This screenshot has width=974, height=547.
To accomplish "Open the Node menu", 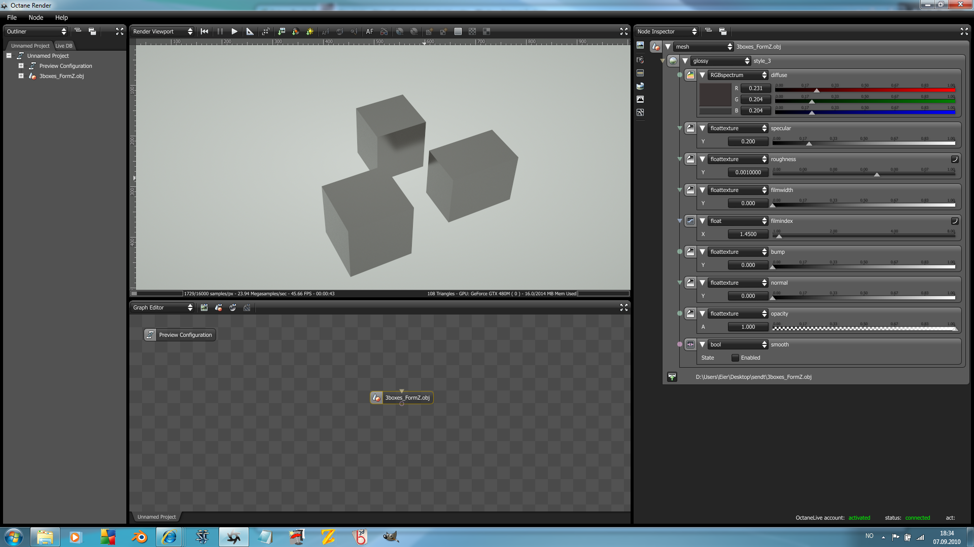I will click(36, 17).
